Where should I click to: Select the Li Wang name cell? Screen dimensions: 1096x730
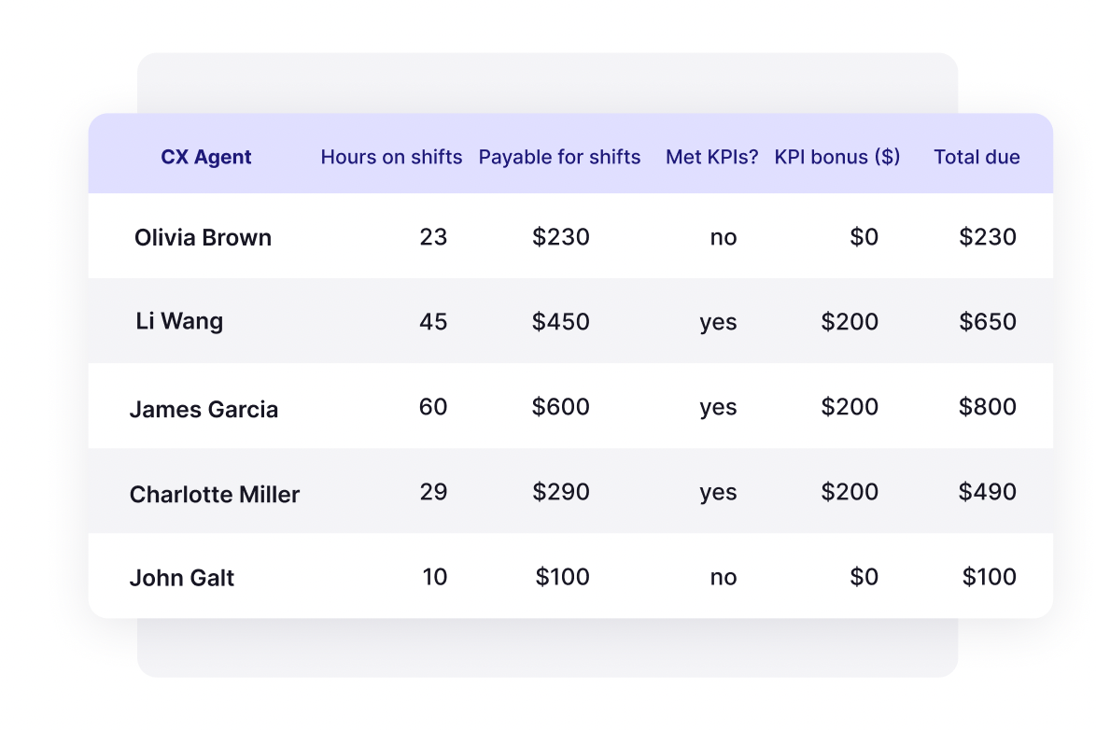[x=179, y=321]
